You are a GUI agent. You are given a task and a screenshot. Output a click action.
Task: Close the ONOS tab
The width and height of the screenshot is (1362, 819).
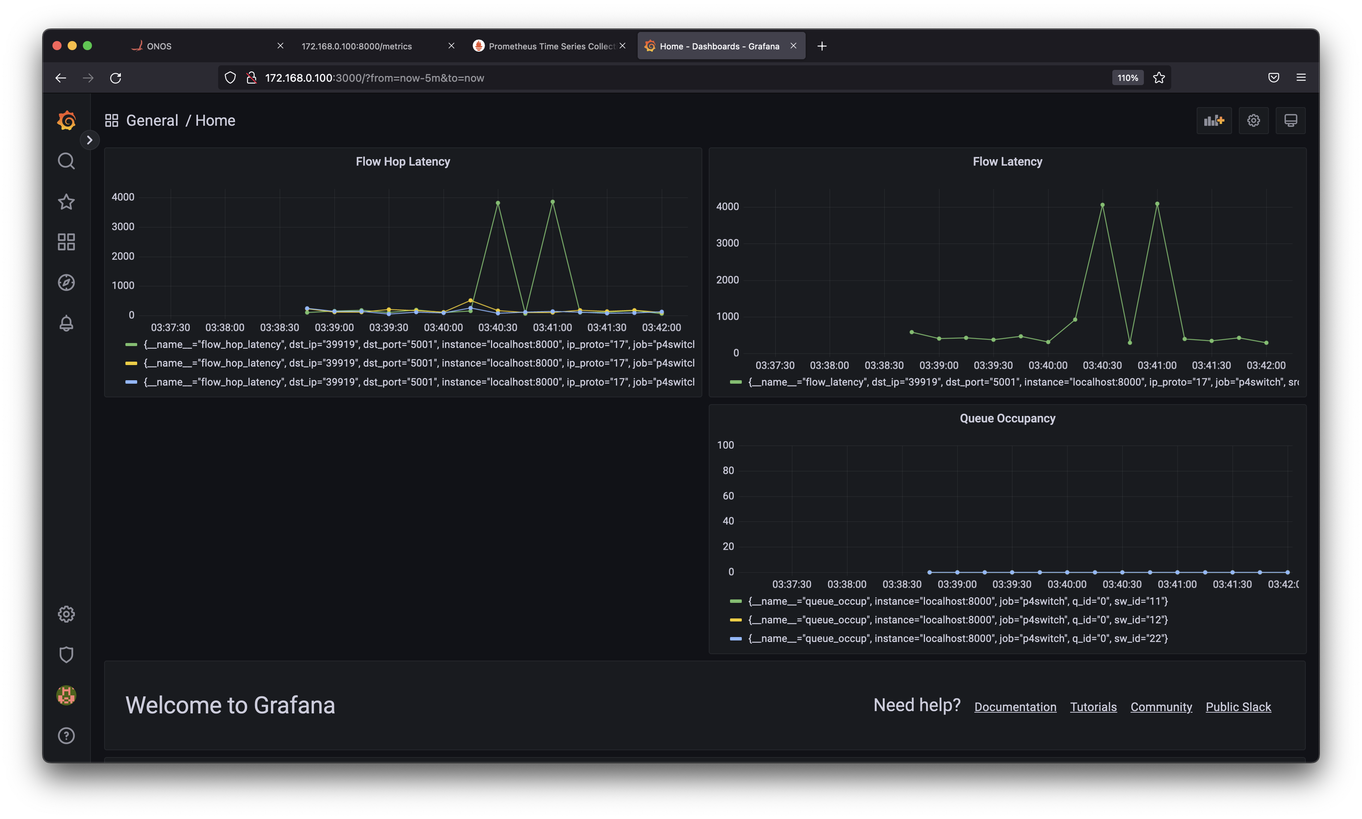click(280, 46)
